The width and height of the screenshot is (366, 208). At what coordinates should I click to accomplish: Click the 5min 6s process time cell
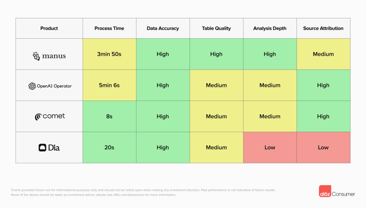[109, 86]
